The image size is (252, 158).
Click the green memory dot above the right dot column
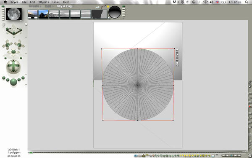point(123,6)
